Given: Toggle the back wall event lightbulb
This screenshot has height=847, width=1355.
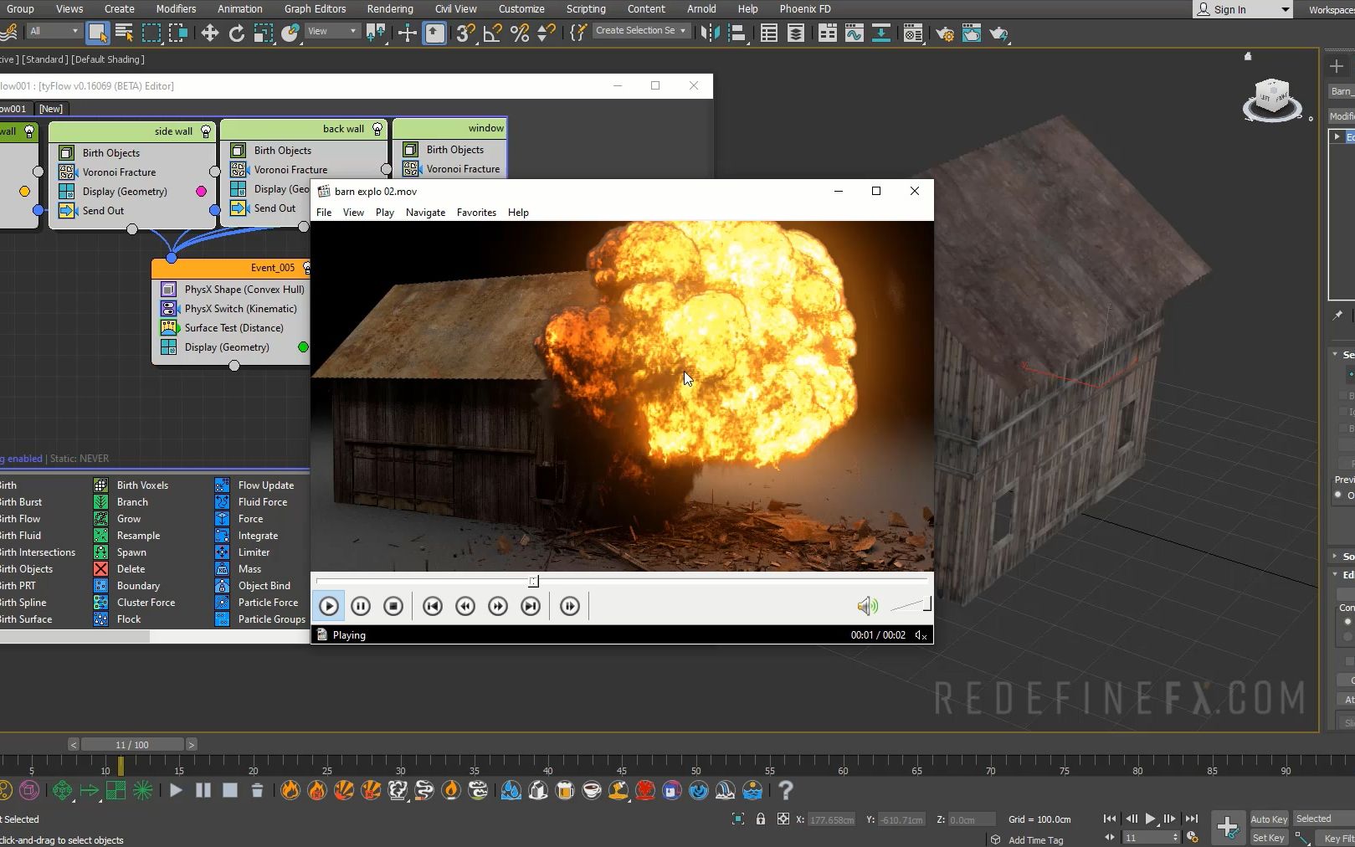Looking at the screenshot, I should point(377,129).
